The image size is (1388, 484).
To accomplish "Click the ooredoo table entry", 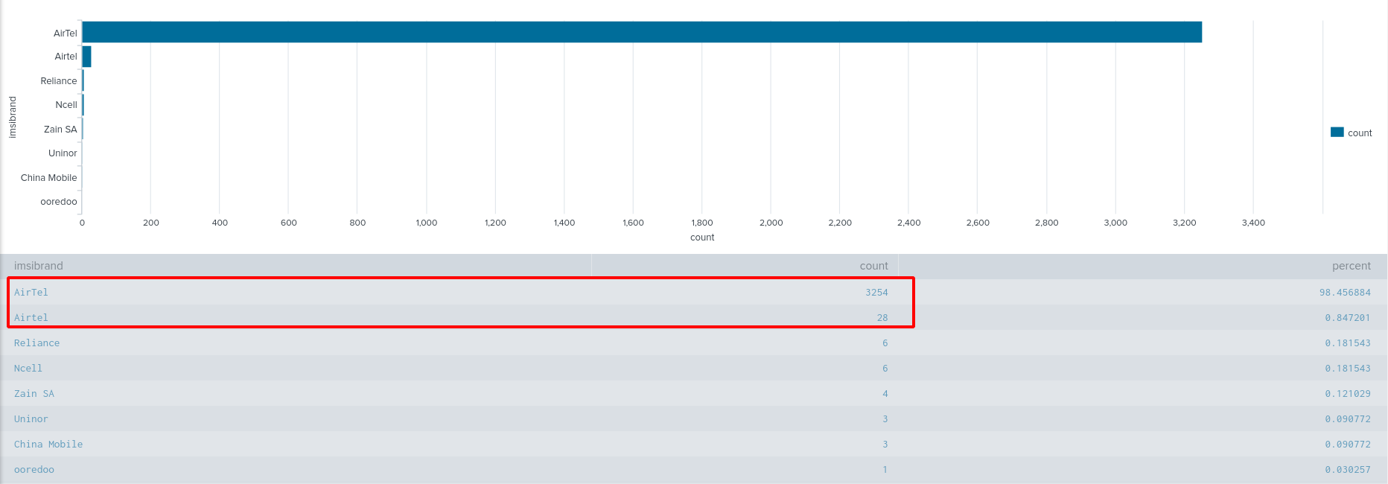I will (x=34, y=470).
